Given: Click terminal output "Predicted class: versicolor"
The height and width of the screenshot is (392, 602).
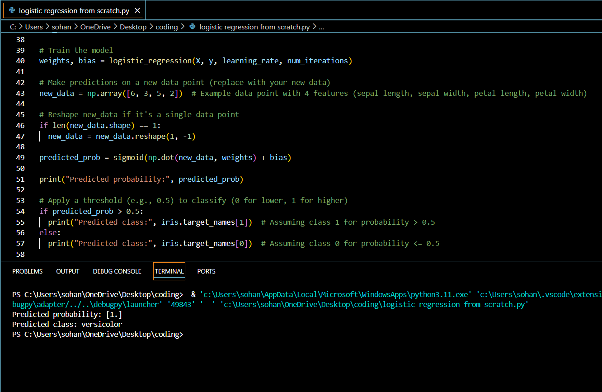Looking at the screenshot, I should click(x=67, y=324).
